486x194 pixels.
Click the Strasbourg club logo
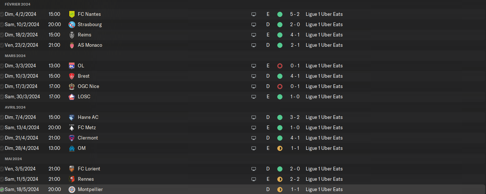72,25
